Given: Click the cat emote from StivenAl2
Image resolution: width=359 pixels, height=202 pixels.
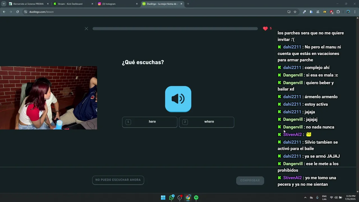Looking at the screenshot, I should 309,134.
